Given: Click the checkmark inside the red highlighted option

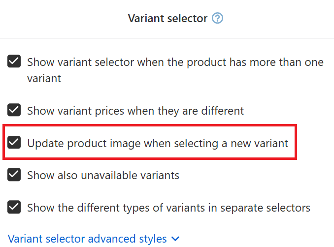Looking at the screenshot, I should (14, 142).
